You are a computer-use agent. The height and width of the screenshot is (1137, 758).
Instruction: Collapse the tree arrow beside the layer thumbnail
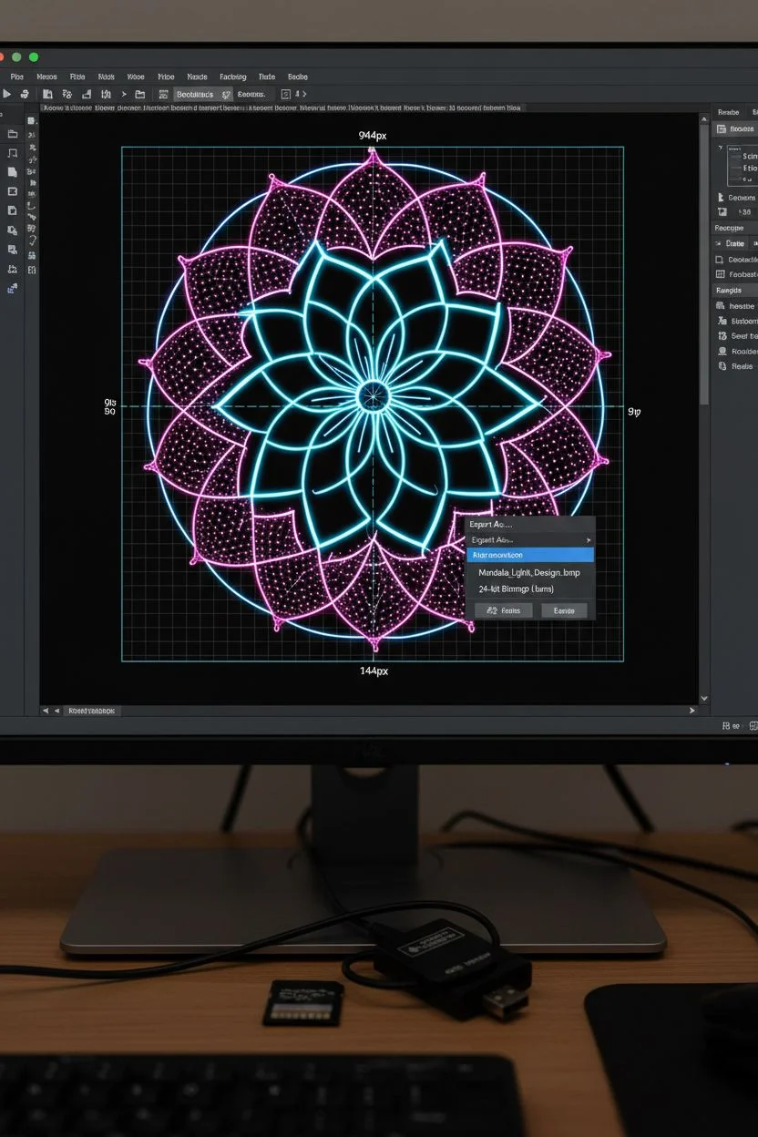(721, 148)
